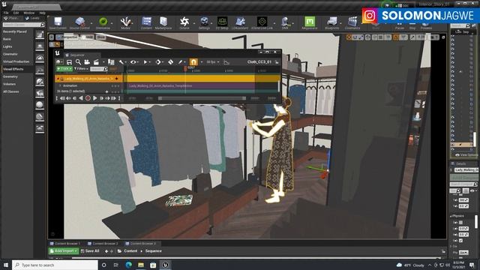Screen dimensions: 480x270
Task: Save the sequence in Sequencer toolbar
Action: [x=69, y=62]
